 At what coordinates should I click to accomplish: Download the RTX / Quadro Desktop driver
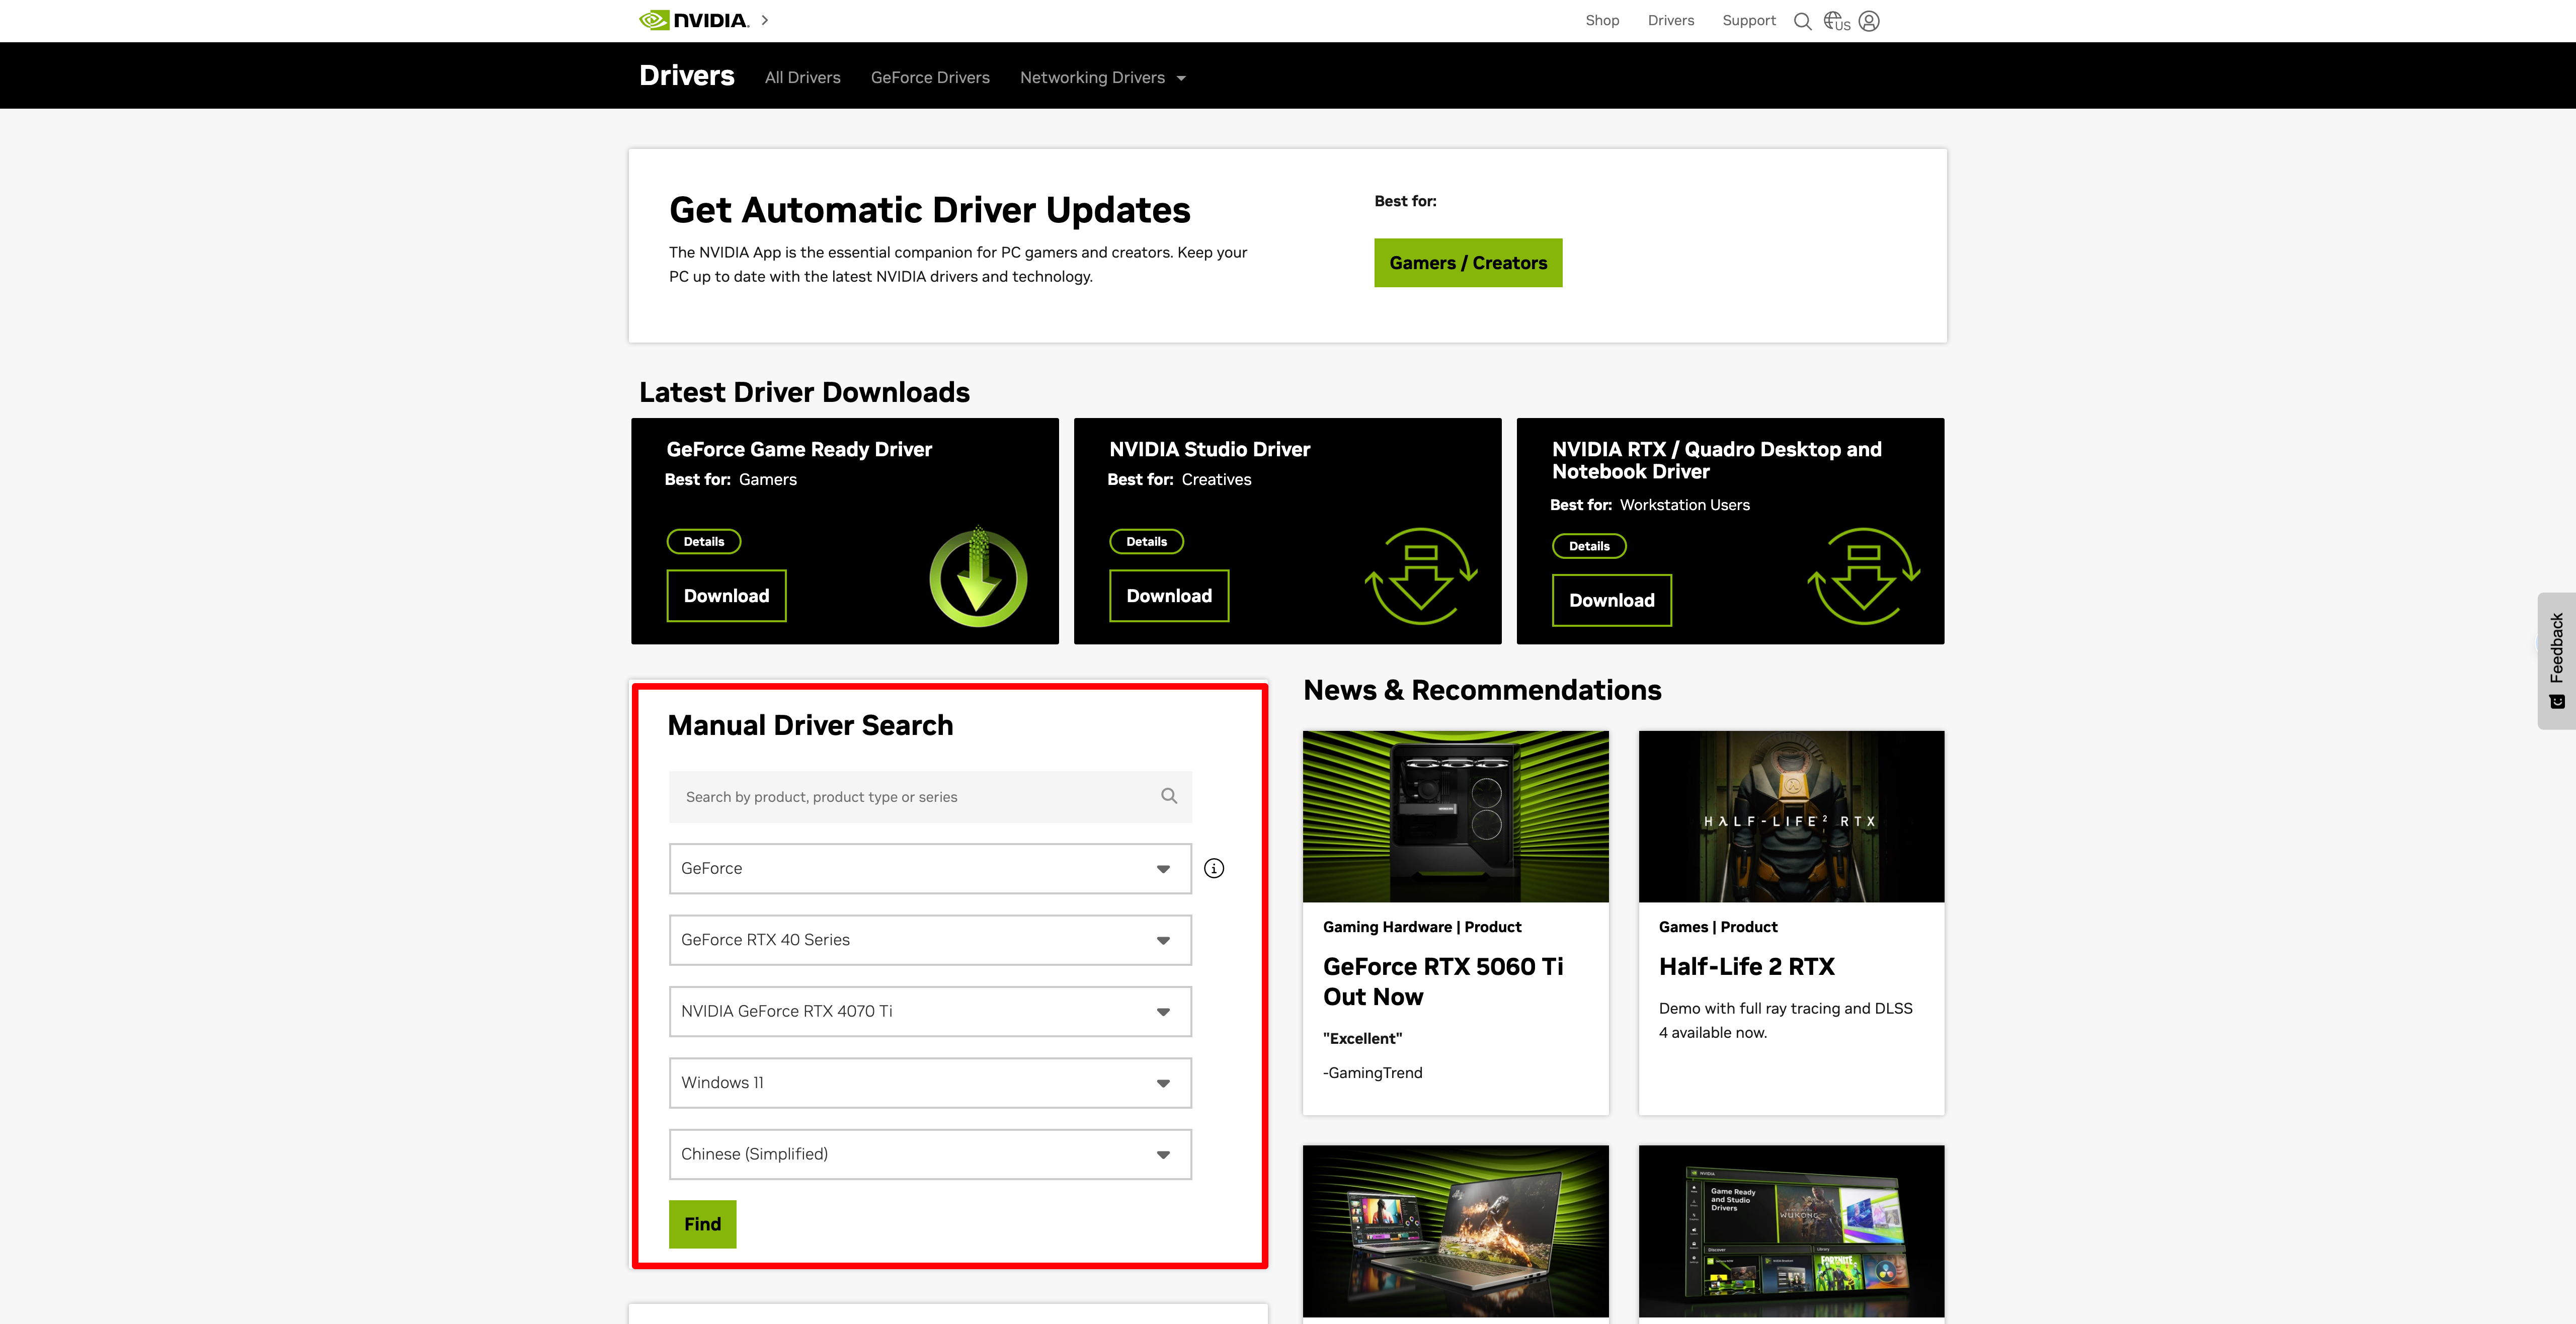coord(1612,600)
